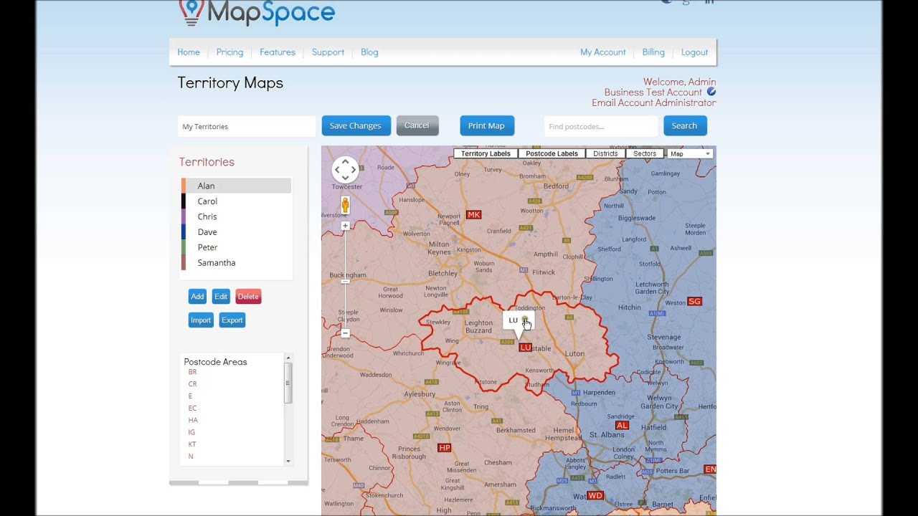
Task: Click the SG postcode marker on the map
Action: (x=694, y=302)
